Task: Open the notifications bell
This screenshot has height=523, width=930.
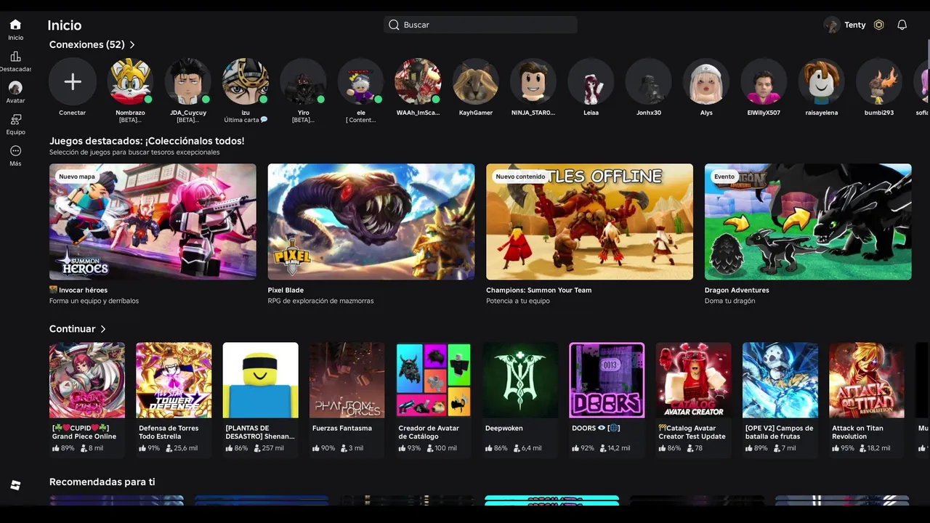Action: point(902,25)
